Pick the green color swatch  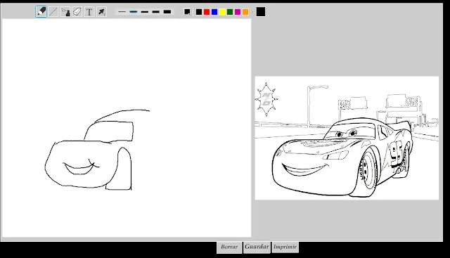coord(230,12)
